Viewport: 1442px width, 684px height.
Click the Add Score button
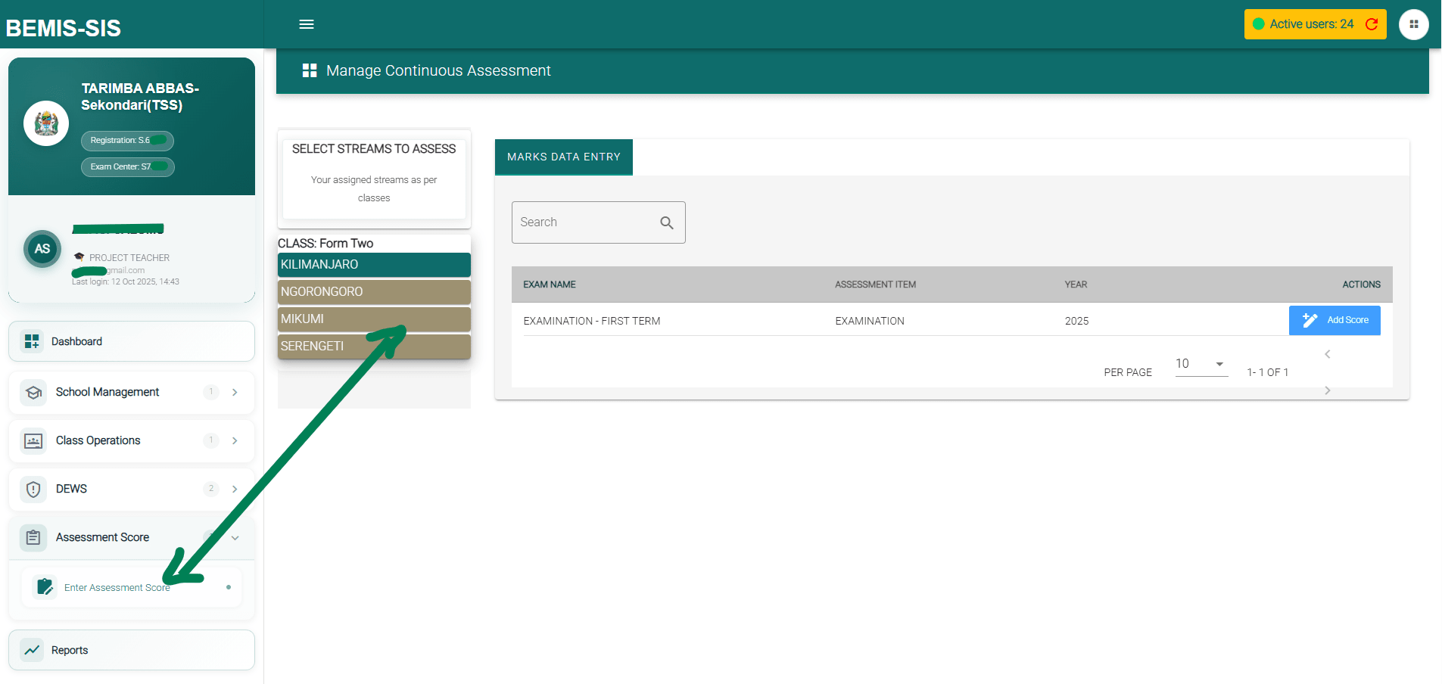(1335, 320)
